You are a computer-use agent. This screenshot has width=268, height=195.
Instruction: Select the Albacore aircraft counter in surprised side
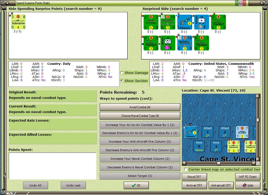185,22
